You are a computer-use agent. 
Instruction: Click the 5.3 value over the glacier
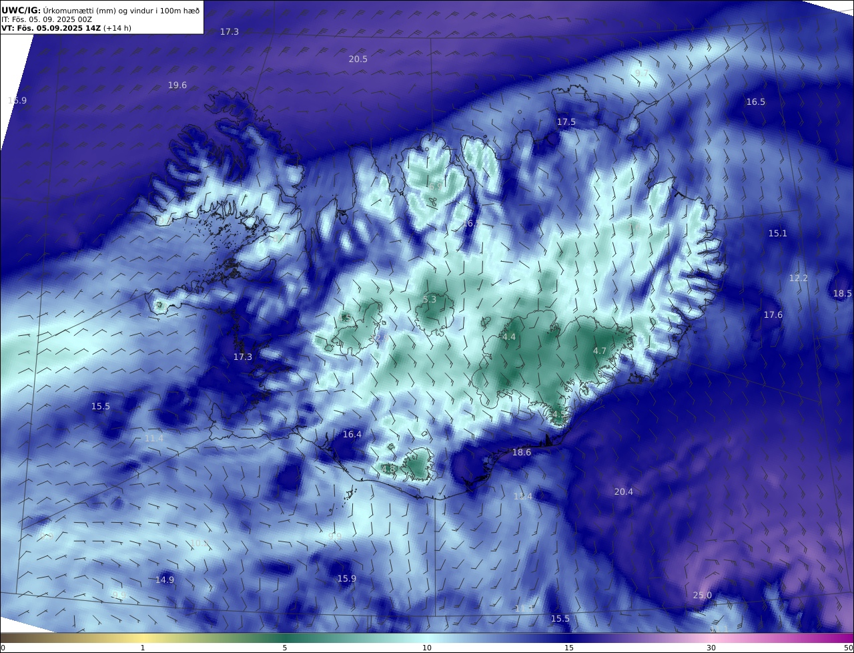[430, 300]
